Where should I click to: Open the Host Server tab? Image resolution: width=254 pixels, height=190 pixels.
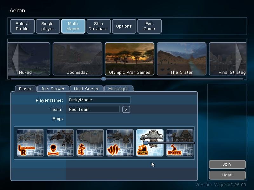[86, 89]
